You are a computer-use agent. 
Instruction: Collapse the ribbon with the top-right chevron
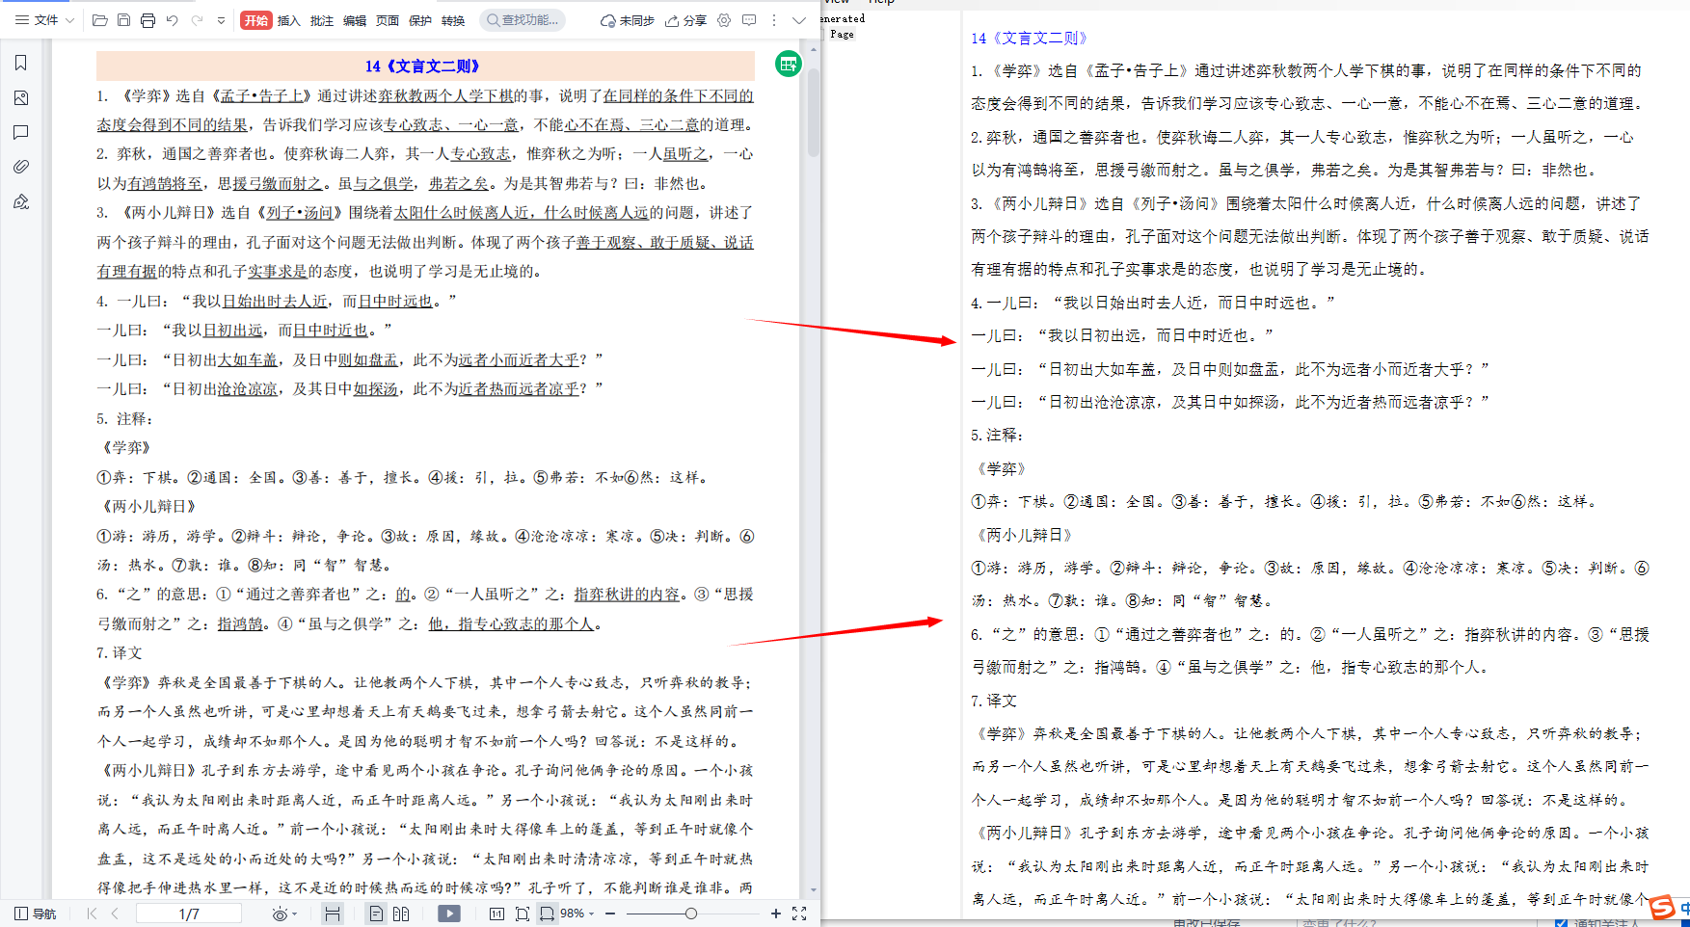(x=799, y=19)
